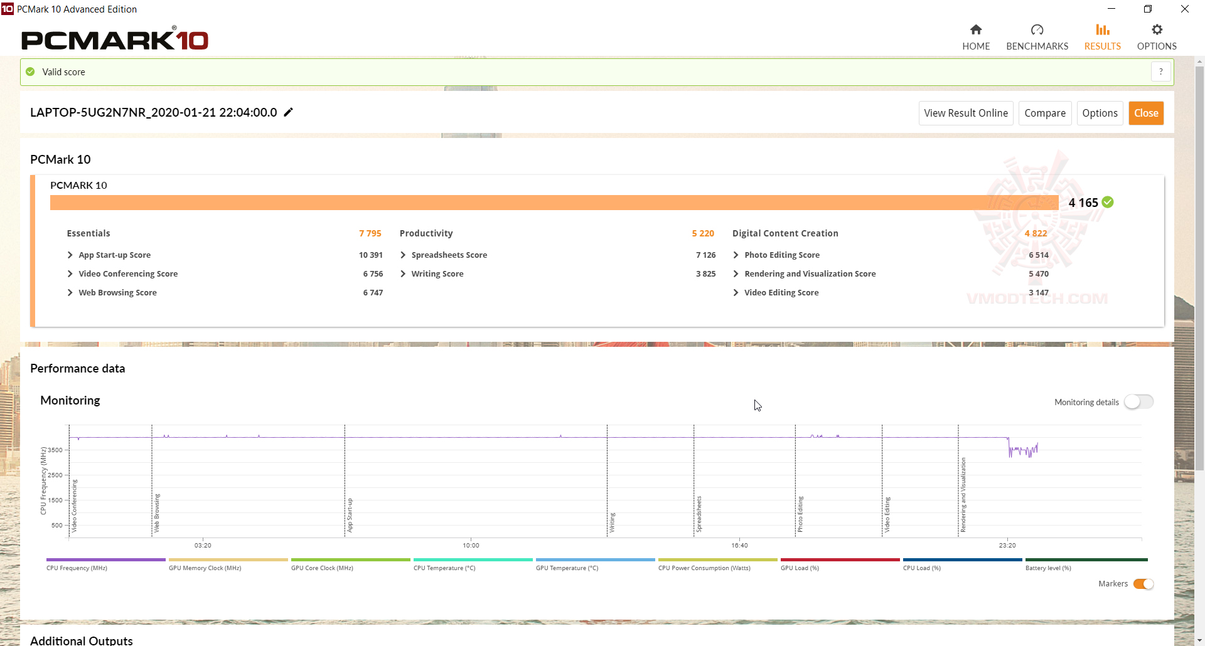
Task: Click the Additional Outputs heading
Action: coord(82,640)
